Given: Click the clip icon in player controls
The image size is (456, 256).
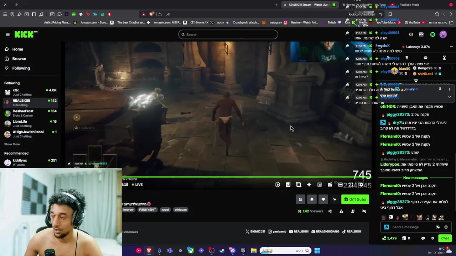Looking at the screenshot, I should point(330,185).
